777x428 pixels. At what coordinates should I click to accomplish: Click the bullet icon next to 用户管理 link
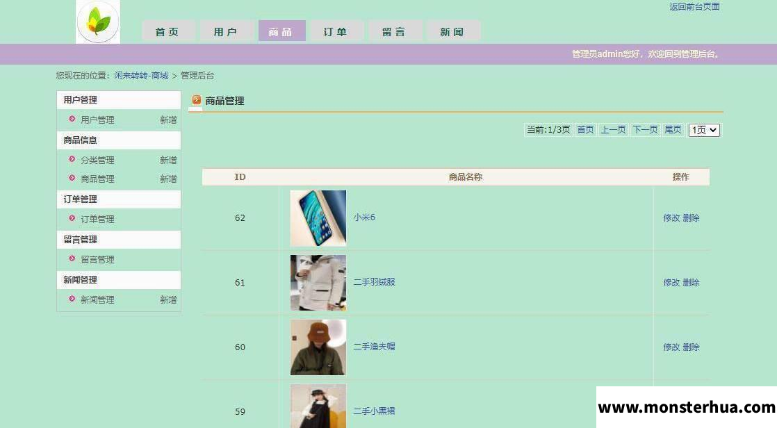(72, 119)
